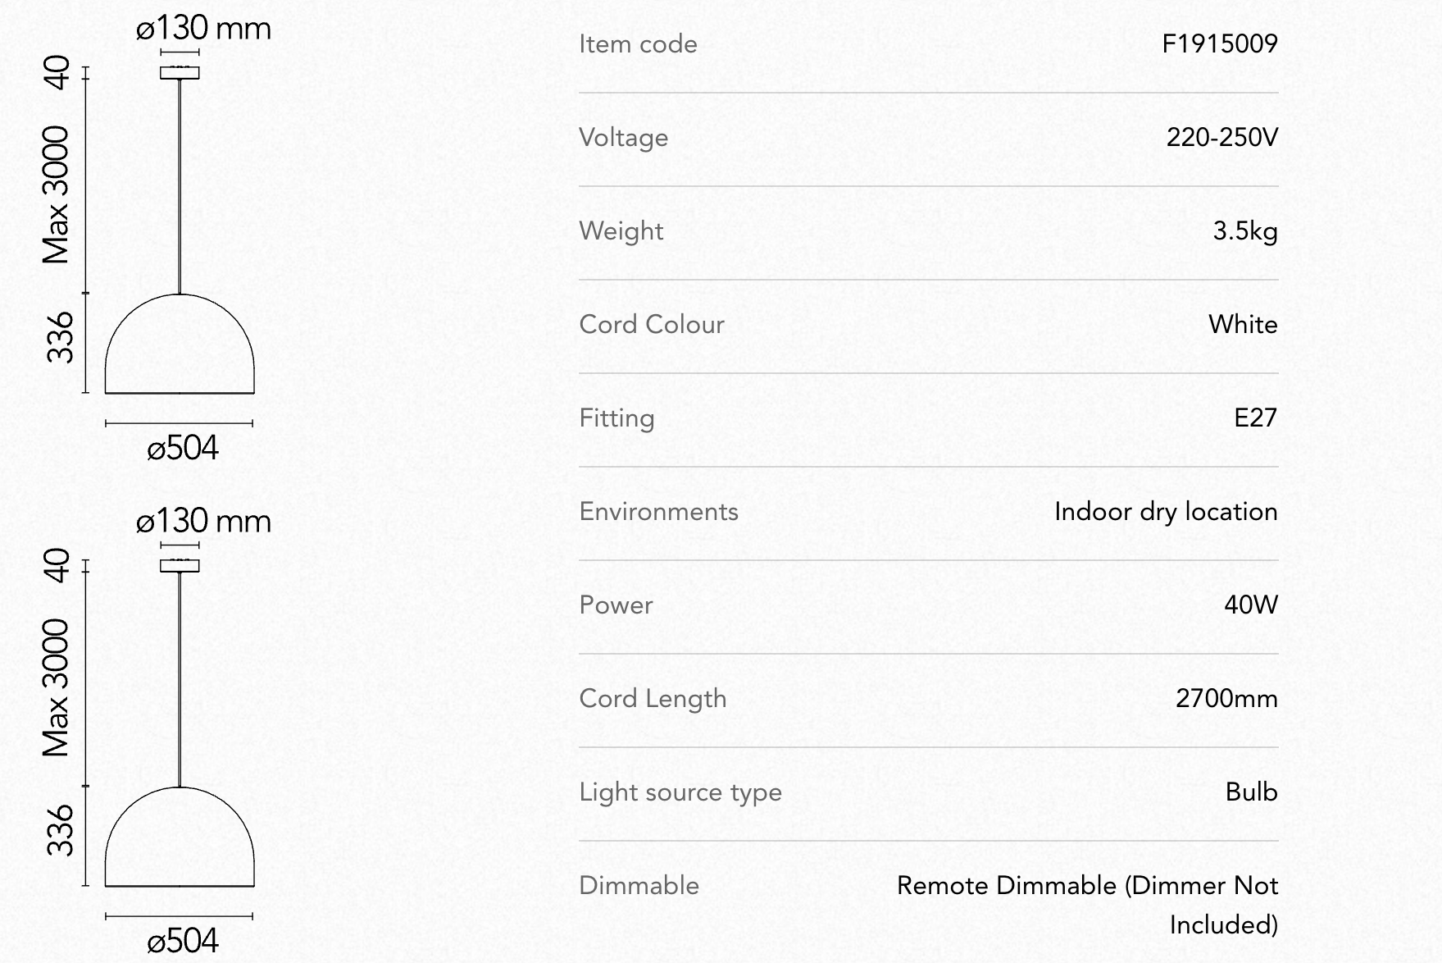This screenshot has height=963, width=1442.
Task: Click the Environments label
Action: coord(658,511)
